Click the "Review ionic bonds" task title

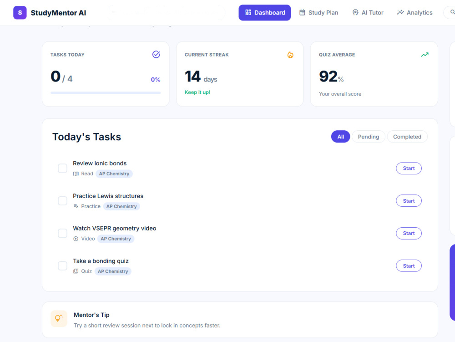(100, 163)
